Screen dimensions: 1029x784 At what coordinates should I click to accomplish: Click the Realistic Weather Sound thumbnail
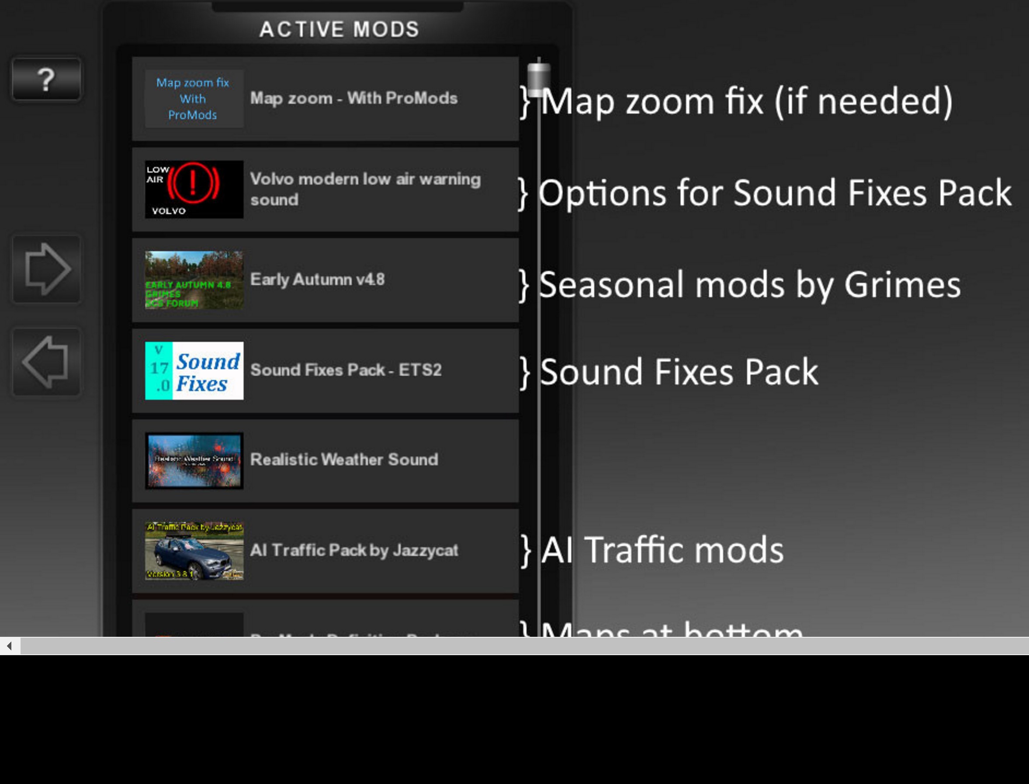click(x=194, y=461)
